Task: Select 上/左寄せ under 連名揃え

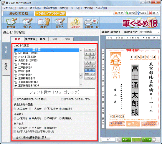Action: tap(15, 118)
